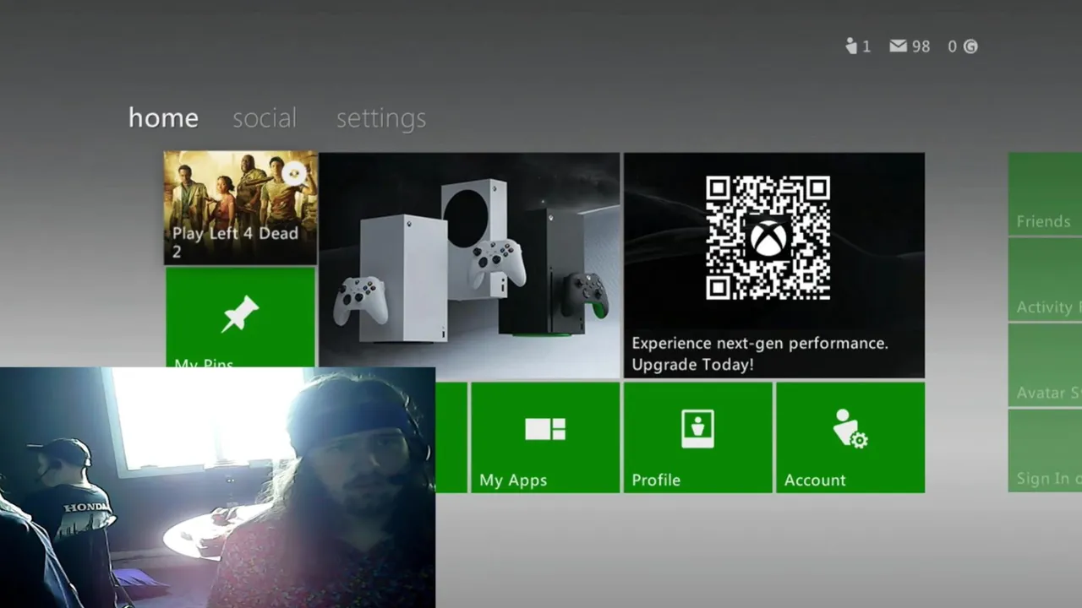Click the disc icon on Left 4 Dead tile

294,175
